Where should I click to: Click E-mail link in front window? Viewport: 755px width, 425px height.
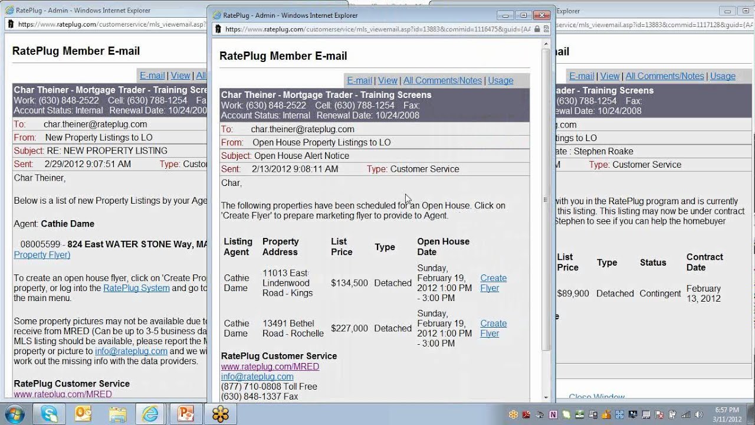pos(359,80)
